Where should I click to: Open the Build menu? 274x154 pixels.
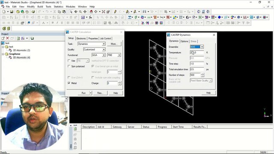pyautogui.click(x=40, y=6)
